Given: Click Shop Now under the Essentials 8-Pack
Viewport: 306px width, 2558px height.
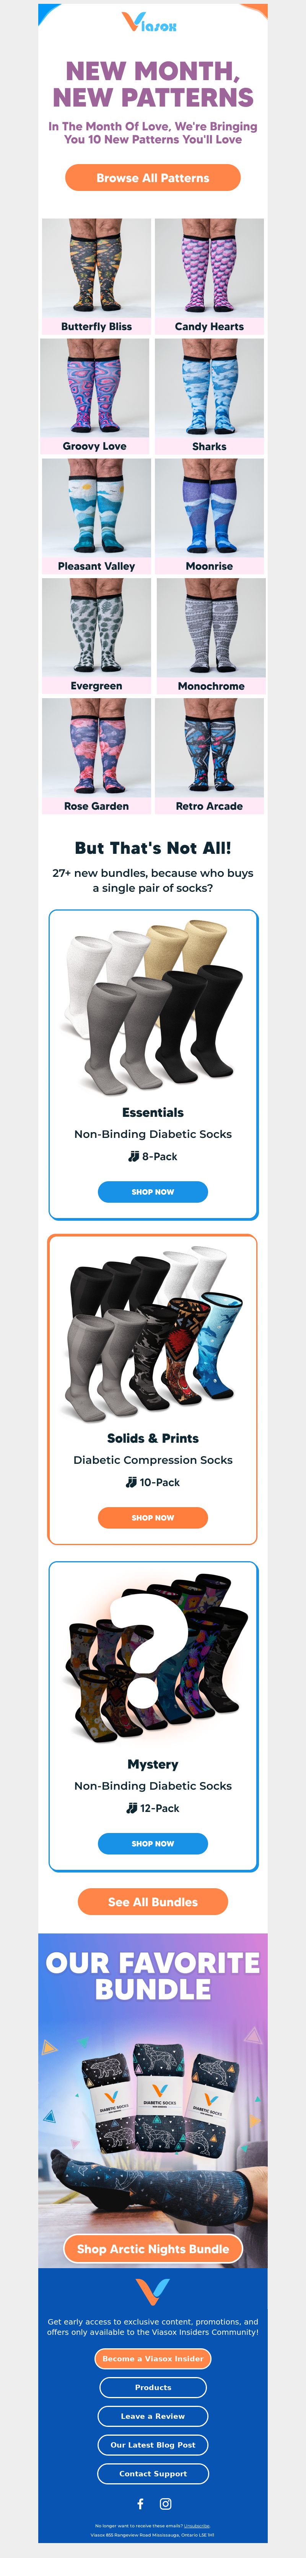Looking at the screenshot, I should [x=153, y=1192].
